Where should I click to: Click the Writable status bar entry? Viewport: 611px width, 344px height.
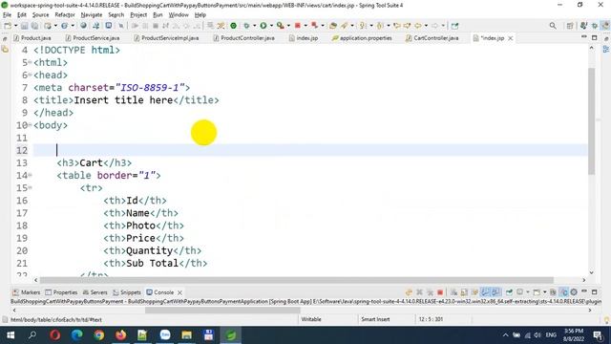pyautogui.click(x=311, y=319)
